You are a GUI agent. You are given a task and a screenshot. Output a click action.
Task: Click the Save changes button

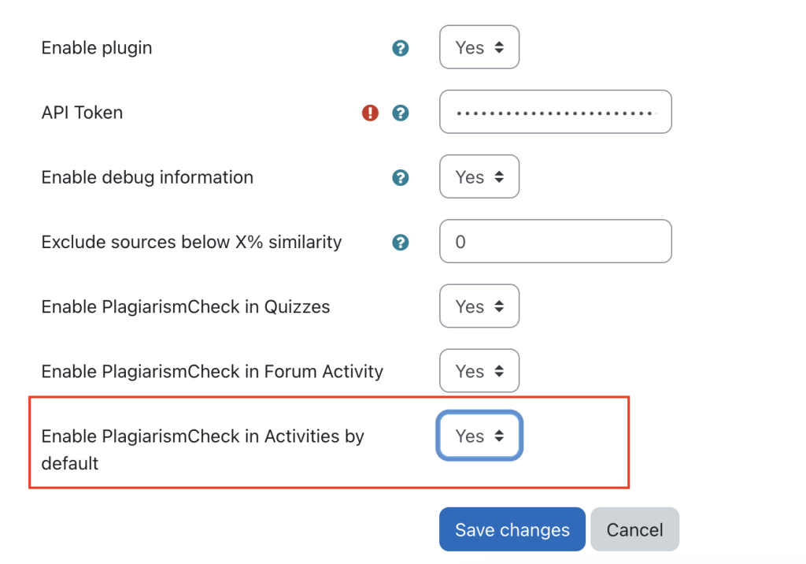[512, 529]
